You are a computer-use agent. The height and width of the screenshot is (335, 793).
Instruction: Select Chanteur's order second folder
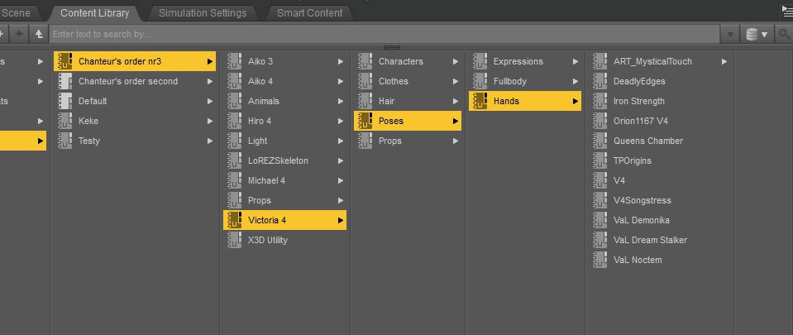[x=135, y=81]
